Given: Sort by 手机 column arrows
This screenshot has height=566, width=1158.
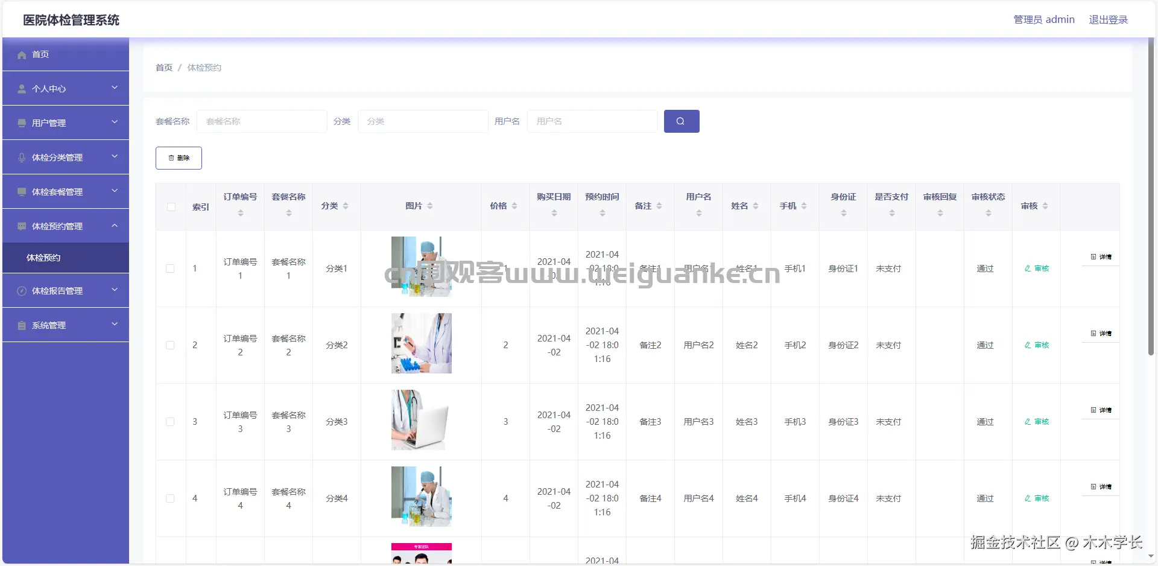Looking at the screenshot, I should click(x=804, y=206).
